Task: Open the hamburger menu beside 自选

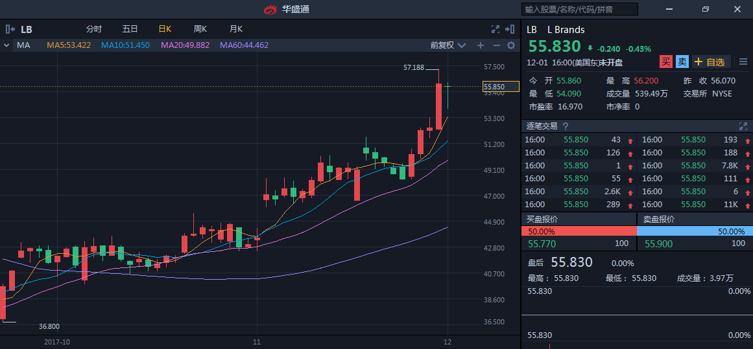Action: pos(743,62)
